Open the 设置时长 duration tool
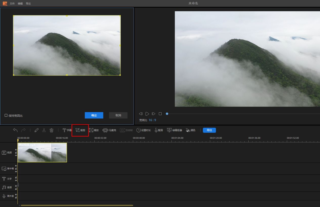Image resolution: width=320 pixels, height=207 pixels. point(143,130)
